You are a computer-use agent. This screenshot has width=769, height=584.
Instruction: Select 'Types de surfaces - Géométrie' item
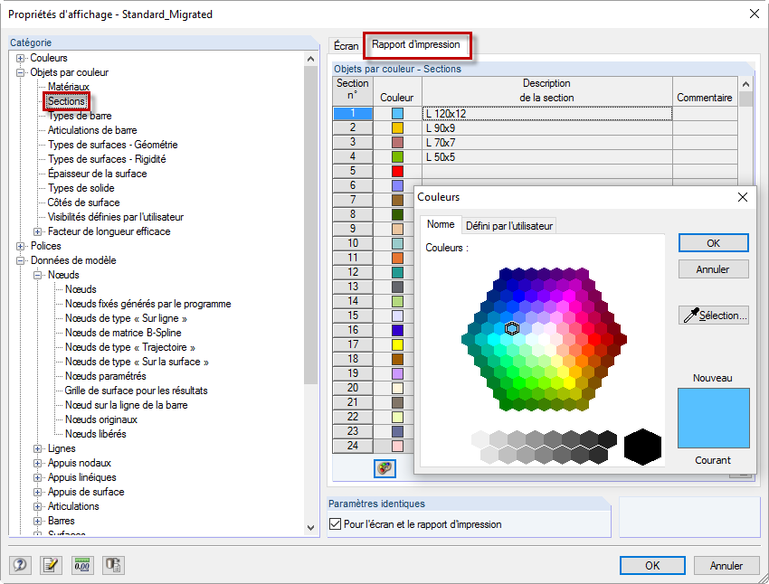click(112, 145)
